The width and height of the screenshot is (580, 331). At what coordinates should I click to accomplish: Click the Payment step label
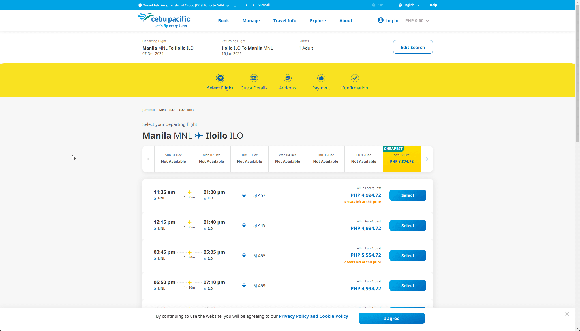(x=321, y=88)
